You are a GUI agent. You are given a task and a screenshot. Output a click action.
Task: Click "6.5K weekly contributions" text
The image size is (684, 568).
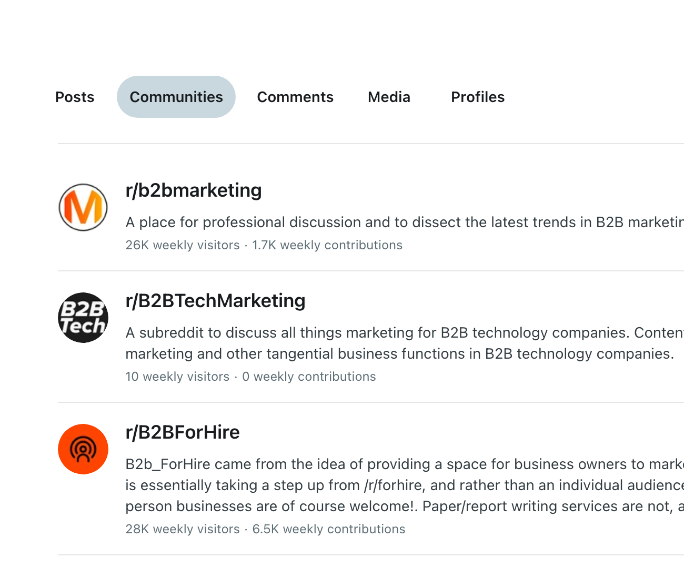click(x=329, y=529)
